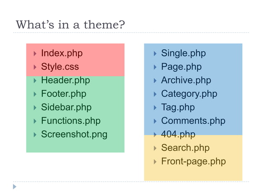262x196 pixels.
Task: Select the Functions.php text entry
Action: pos(71,121)
